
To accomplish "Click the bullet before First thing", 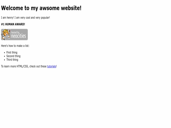I will [4, 53].
